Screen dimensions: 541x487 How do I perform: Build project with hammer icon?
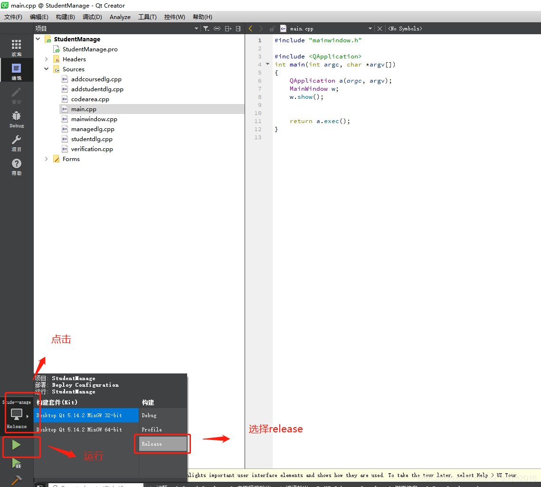click(x=16, y=480)
